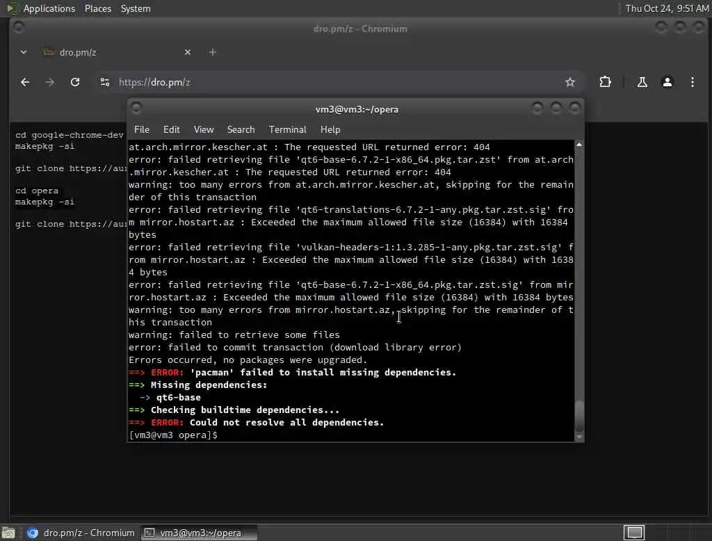712x541 pixels.
Task: Open Chromium three-dot menu
Action: [692, 82]
